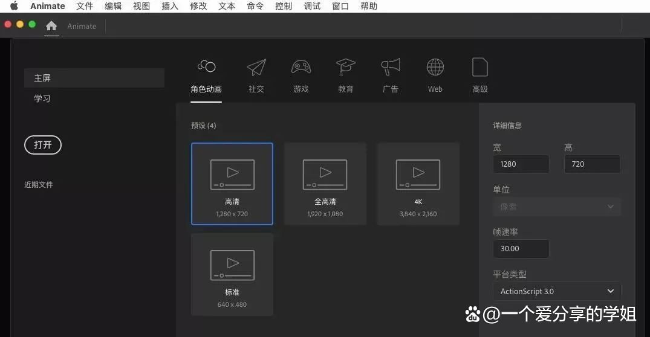The image size is (650, 337).
Task: Click the 打开 button
Action: point(43,145)
